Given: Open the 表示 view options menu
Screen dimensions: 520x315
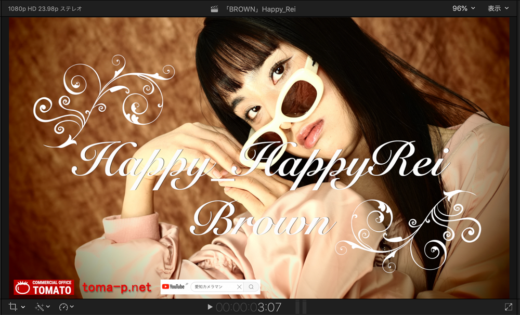Looking at the screenshot, I should point(498,9).
